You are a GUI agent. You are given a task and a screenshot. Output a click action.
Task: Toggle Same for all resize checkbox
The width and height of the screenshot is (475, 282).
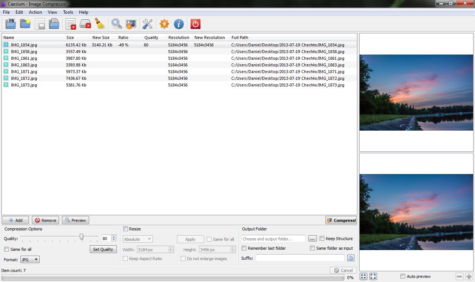(x=209, y=239)
